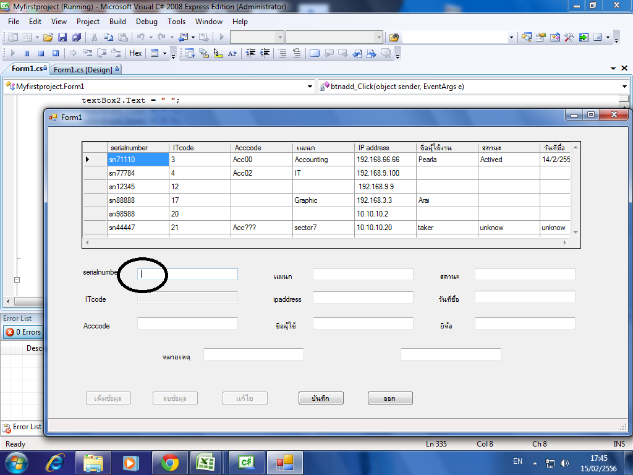Screen dimensions: 633x475
Task: Click the Step Out debug icon
Action: [116, 53]
